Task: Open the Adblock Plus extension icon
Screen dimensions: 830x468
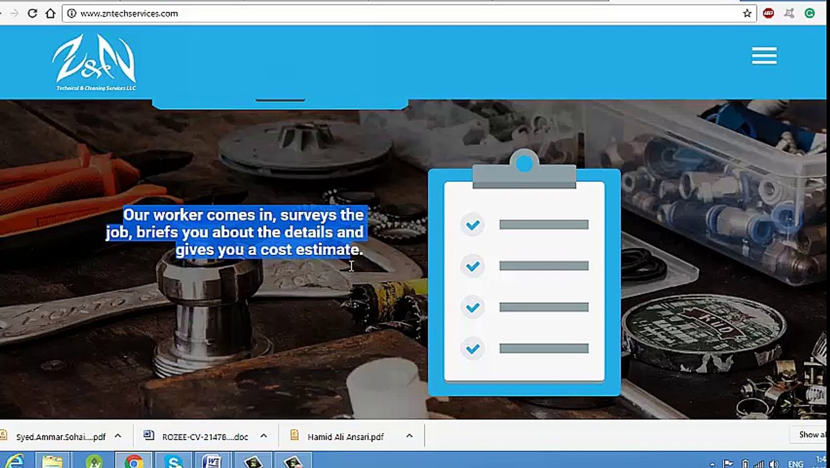Action: pyautogui.click(x=768, y=13)
